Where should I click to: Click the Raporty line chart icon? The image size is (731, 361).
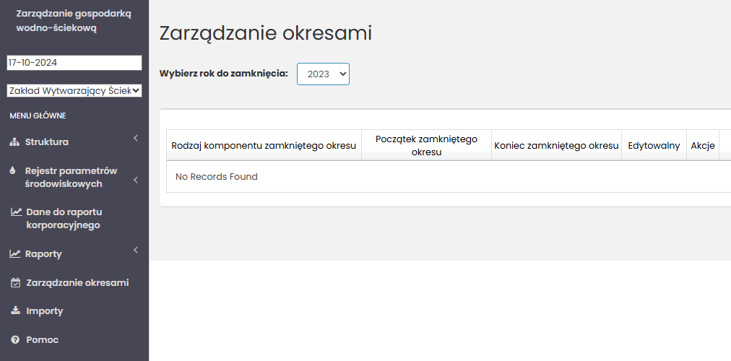coord(14,254)
